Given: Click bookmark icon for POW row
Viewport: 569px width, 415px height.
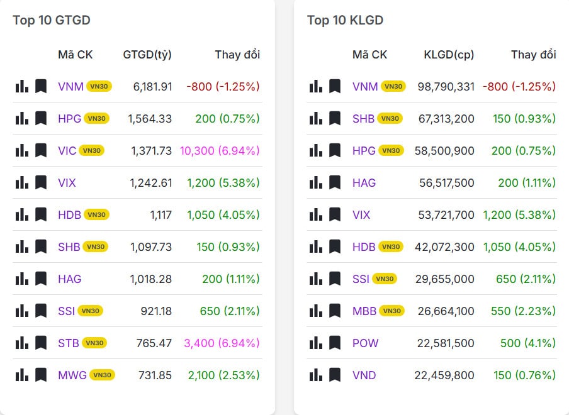Looking at the screenshot, I should pos(335,343).
